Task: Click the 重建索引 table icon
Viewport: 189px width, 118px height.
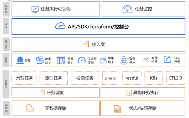Action: (x=61, y=60)
